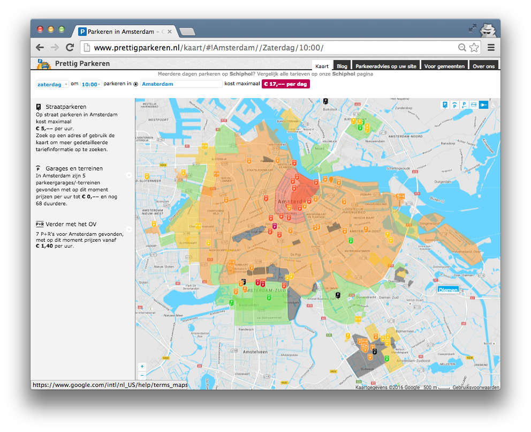Toggle street parking layer on map
The height and width of the screenshot is (432, 531).
(x=445, y=105)
